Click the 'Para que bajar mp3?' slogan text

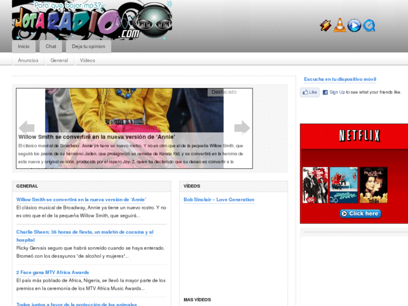click(68, 5)
